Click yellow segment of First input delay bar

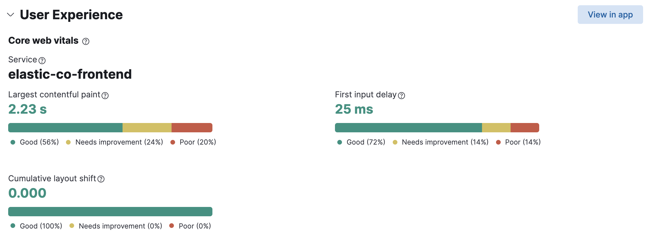point(496,128)
